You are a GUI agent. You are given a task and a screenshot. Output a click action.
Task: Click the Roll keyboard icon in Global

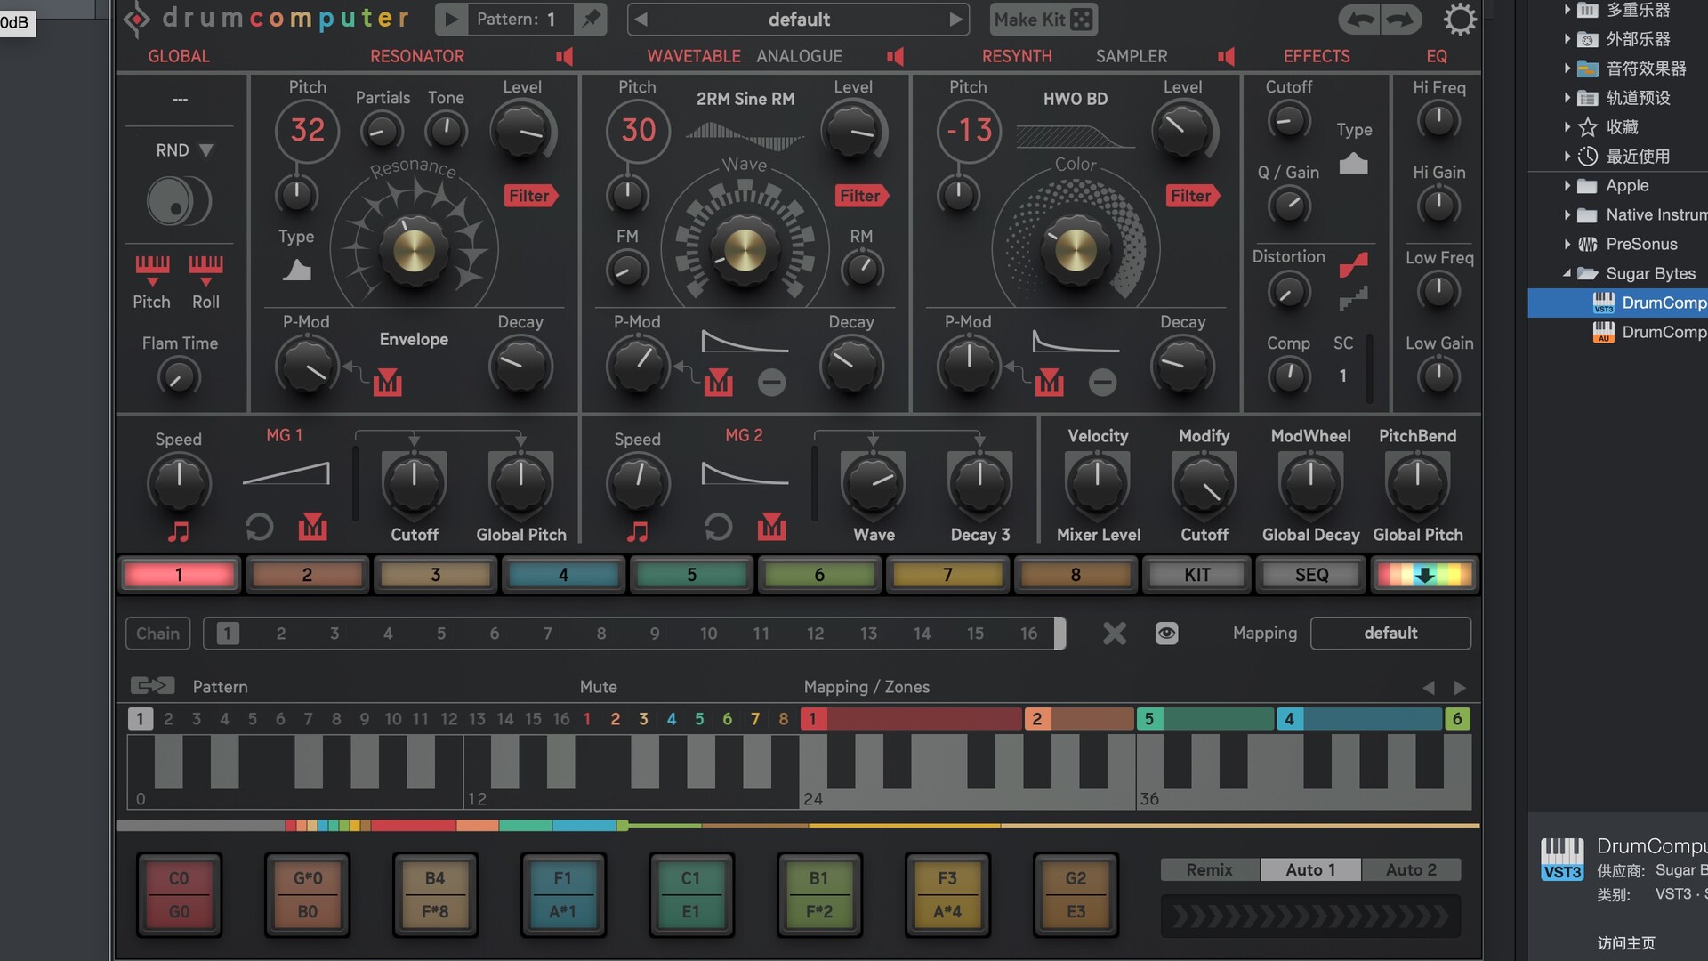(205, 270)
